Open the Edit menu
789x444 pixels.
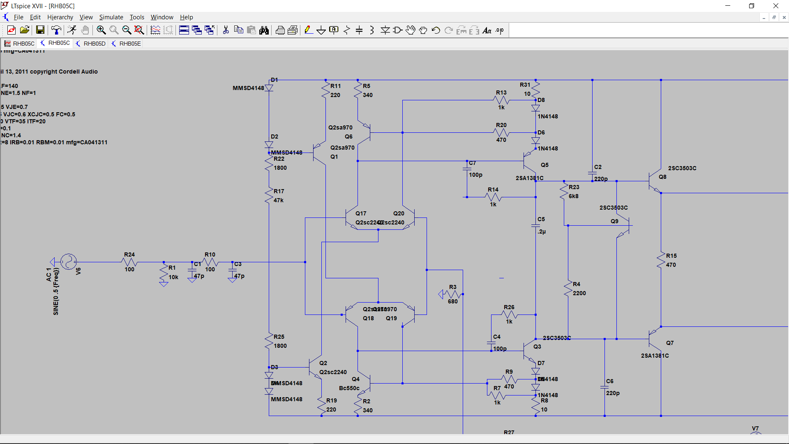[x=35, y=17]
